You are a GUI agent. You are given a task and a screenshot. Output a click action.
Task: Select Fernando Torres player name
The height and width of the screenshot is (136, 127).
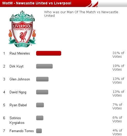(22, 131)
